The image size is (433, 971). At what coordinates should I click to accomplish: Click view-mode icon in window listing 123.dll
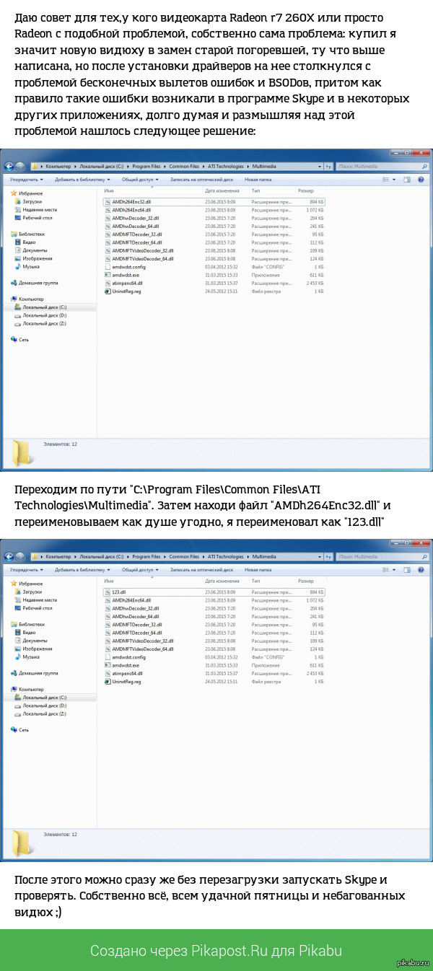point(387,569)
